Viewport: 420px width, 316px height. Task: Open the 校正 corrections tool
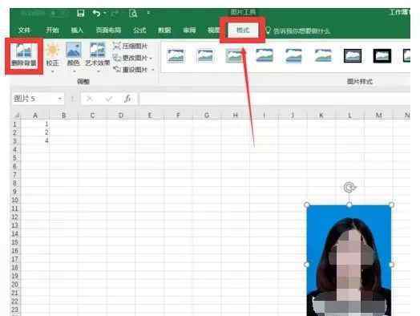(53, 57)
